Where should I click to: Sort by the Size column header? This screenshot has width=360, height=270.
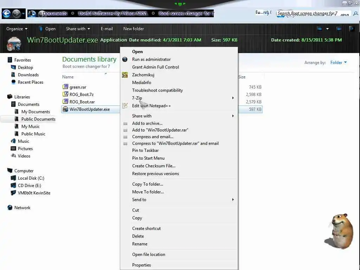coord(242,77)
